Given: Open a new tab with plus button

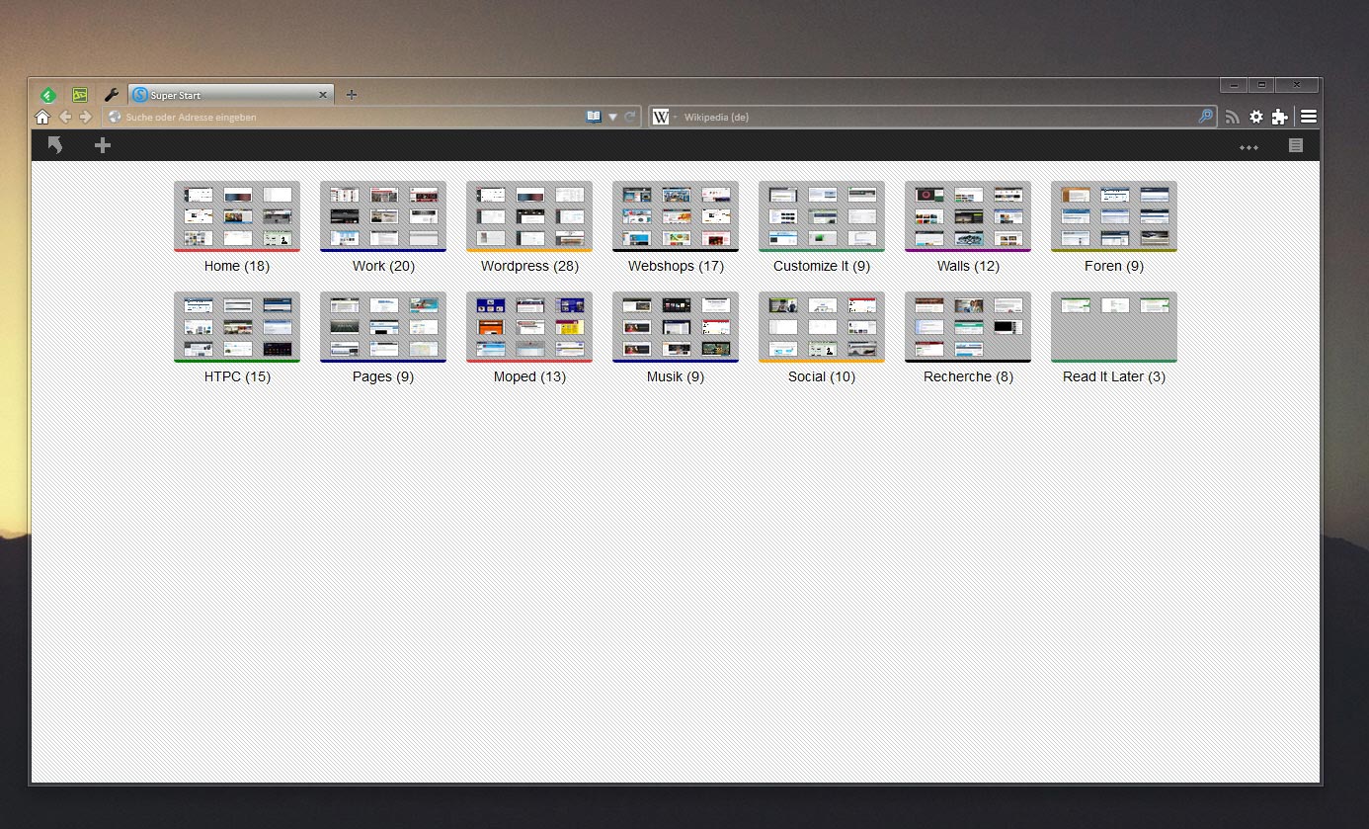Looking at the screenshot, I should tap(351, 95).
